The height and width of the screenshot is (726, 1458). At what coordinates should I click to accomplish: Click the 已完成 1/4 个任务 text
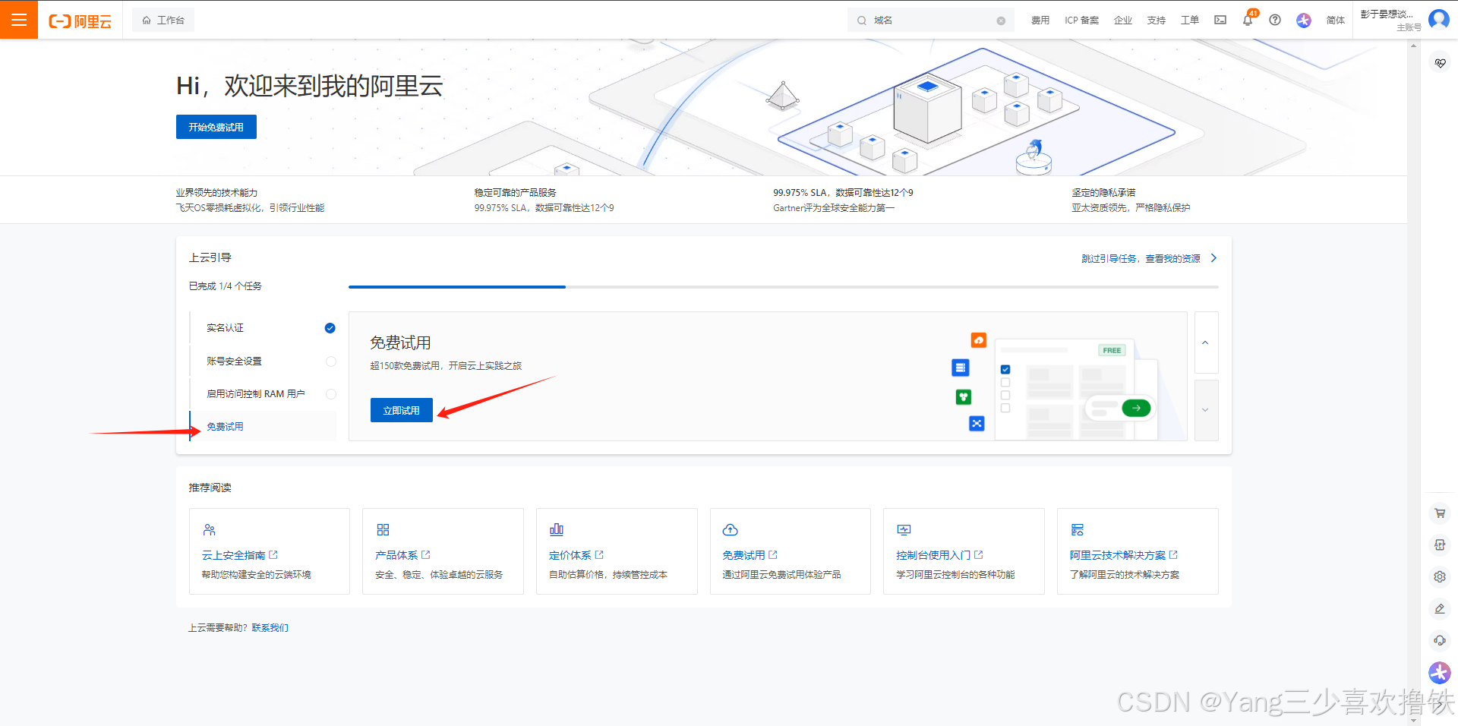[226, 286]
